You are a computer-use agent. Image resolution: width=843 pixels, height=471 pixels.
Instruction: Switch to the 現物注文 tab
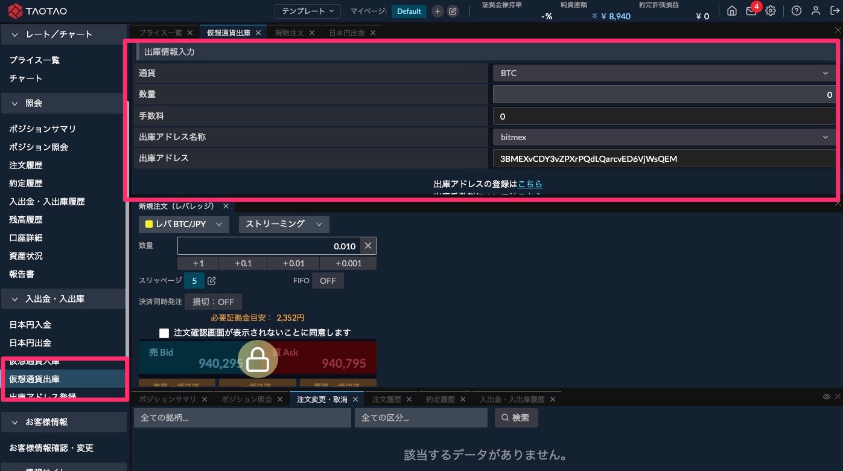(x=289, y=33)
